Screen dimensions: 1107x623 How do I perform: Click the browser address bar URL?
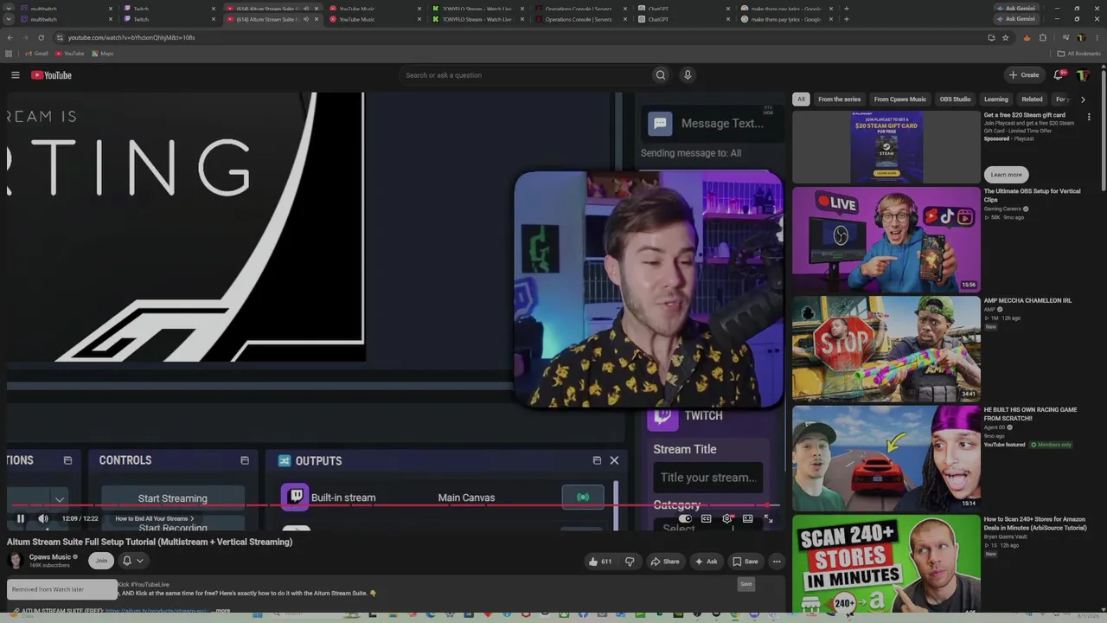click(131, 37)
